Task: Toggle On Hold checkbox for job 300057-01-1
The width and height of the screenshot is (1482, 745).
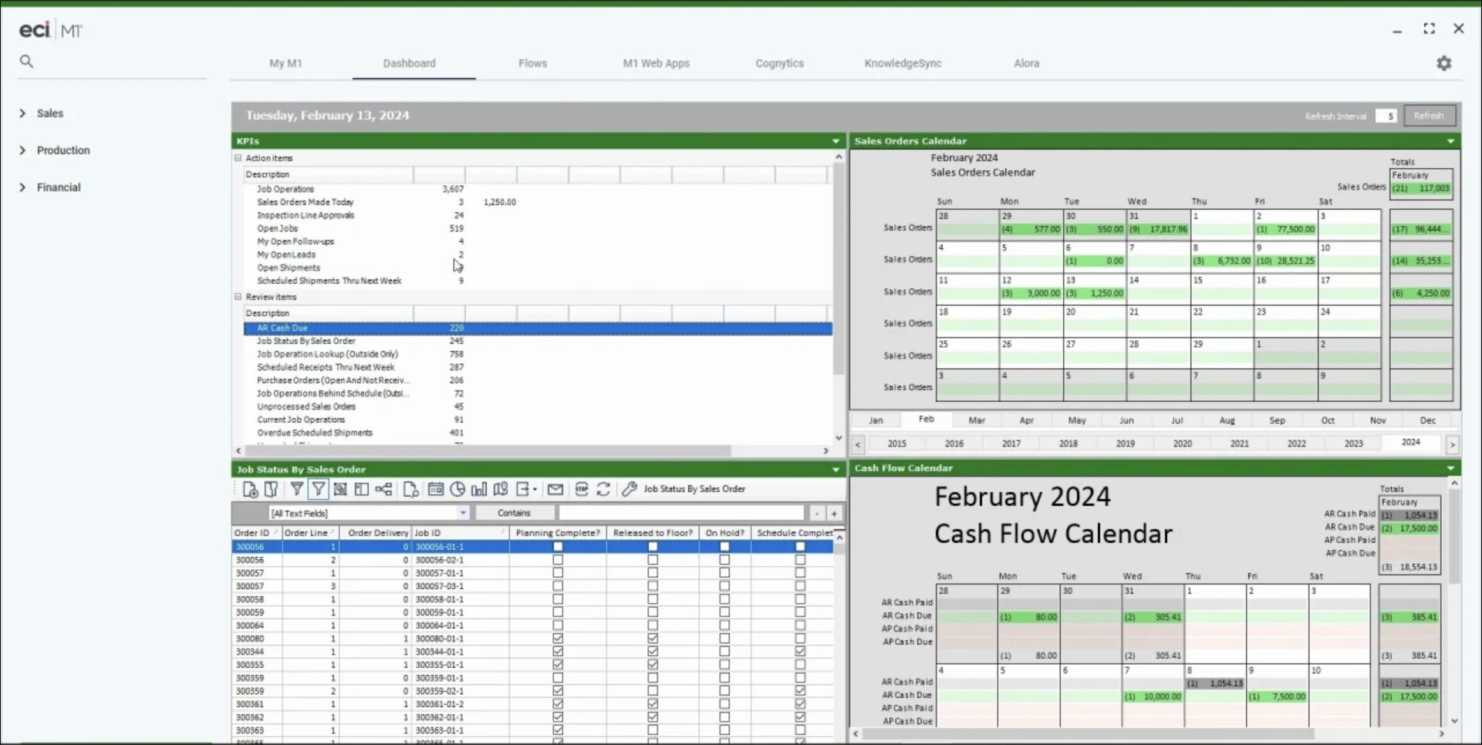Action: tap(724, 573)
